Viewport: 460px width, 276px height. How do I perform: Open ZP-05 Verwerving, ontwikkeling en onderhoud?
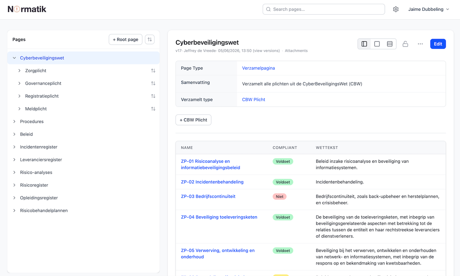(218, 254)
